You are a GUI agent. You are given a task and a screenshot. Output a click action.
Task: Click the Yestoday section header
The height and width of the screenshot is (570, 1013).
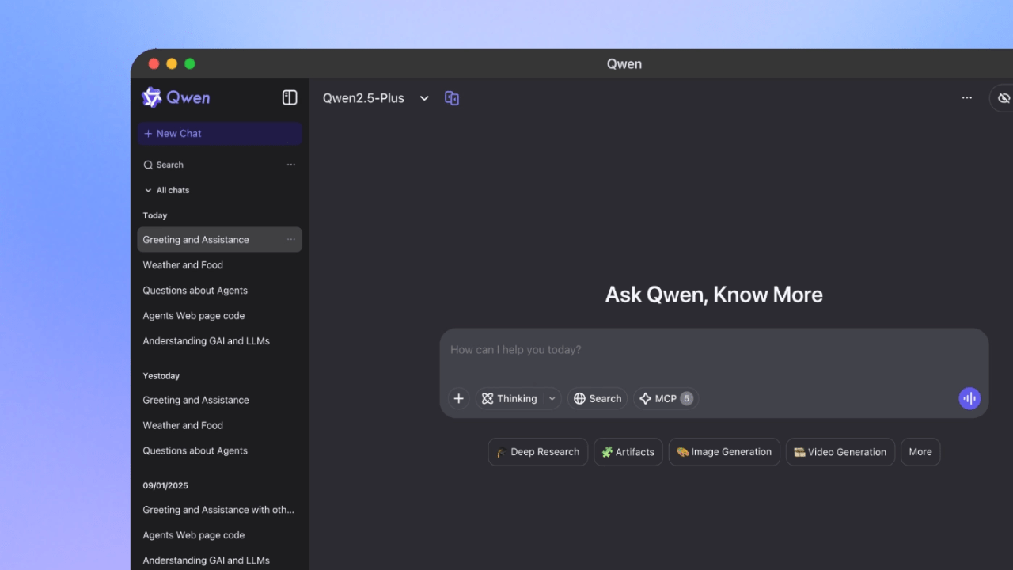pyautogui.click(x=161, y=376)
